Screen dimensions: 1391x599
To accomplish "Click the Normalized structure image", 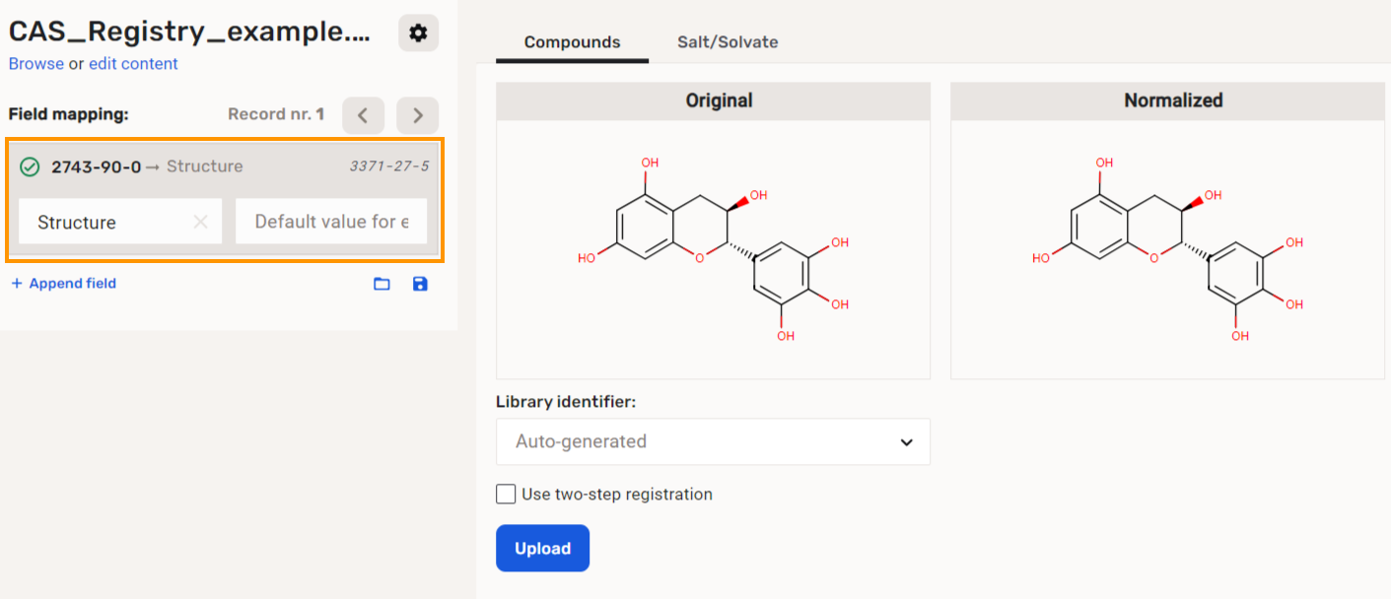I will coord(1167,249).
